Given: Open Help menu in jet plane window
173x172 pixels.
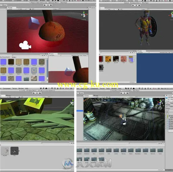Looking at the screenshot, I should point(27,89).
